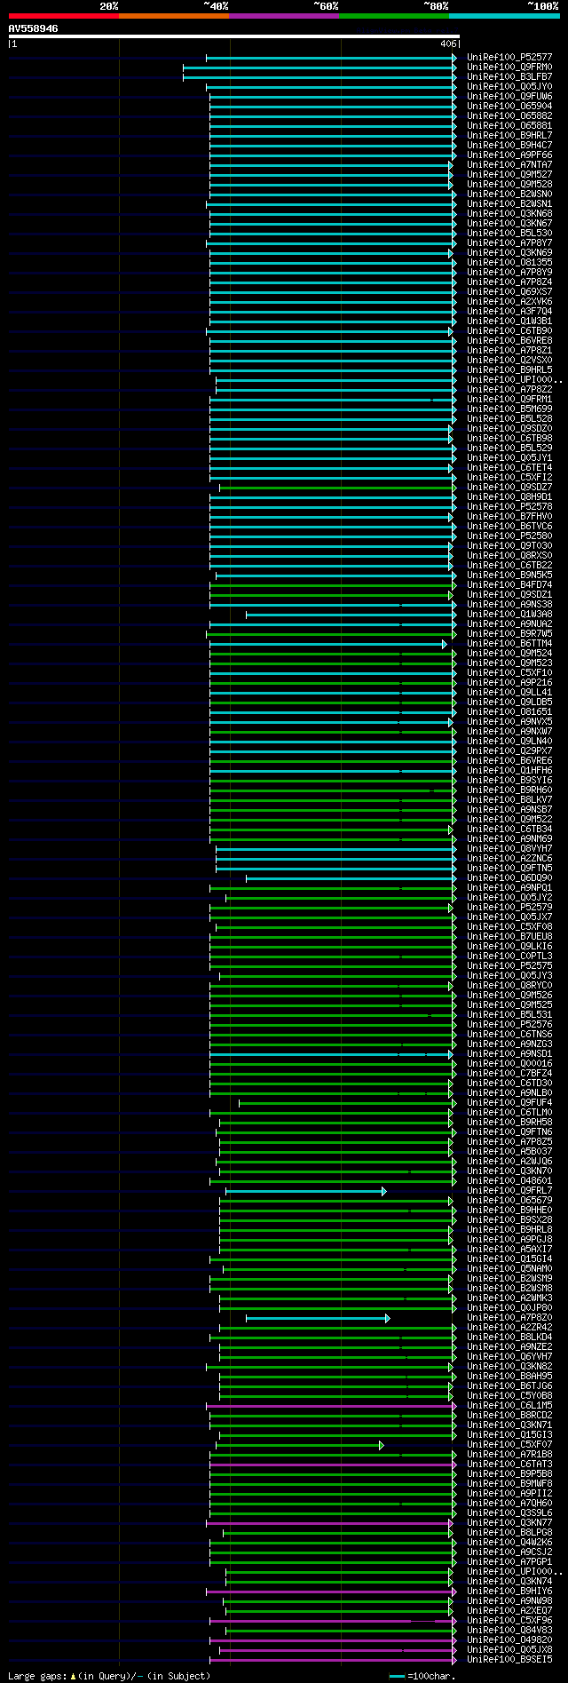Click UniRef100_B2WSN0 label
This screenshot has height=1683, width=568.
point(509,194)
